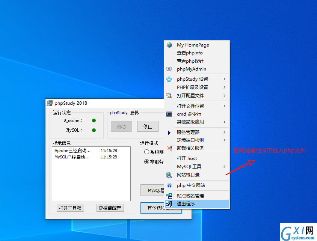Click the phpMyAdmin linked-rings icon

pyautogui.click(x=169, y=69)
